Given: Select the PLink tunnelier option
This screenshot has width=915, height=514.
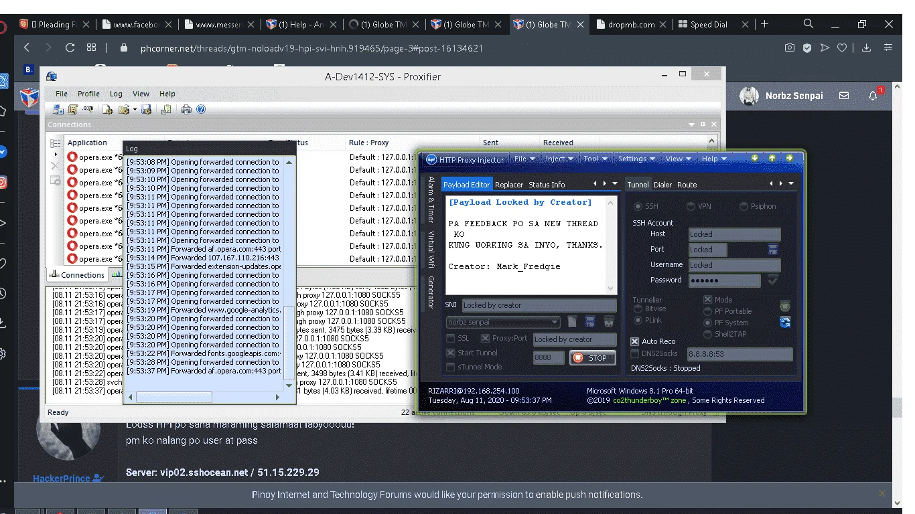Looking at the screenshot, I should pos(637,321).
